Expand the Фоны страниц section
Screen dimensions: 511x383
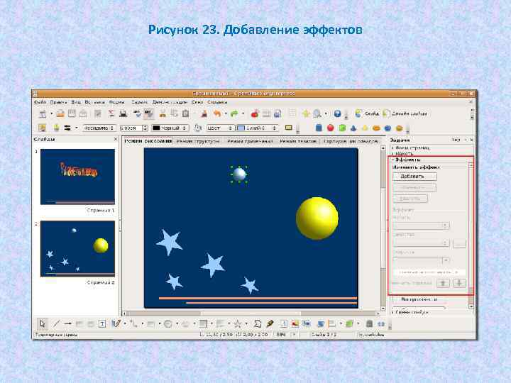click(411, 148)
